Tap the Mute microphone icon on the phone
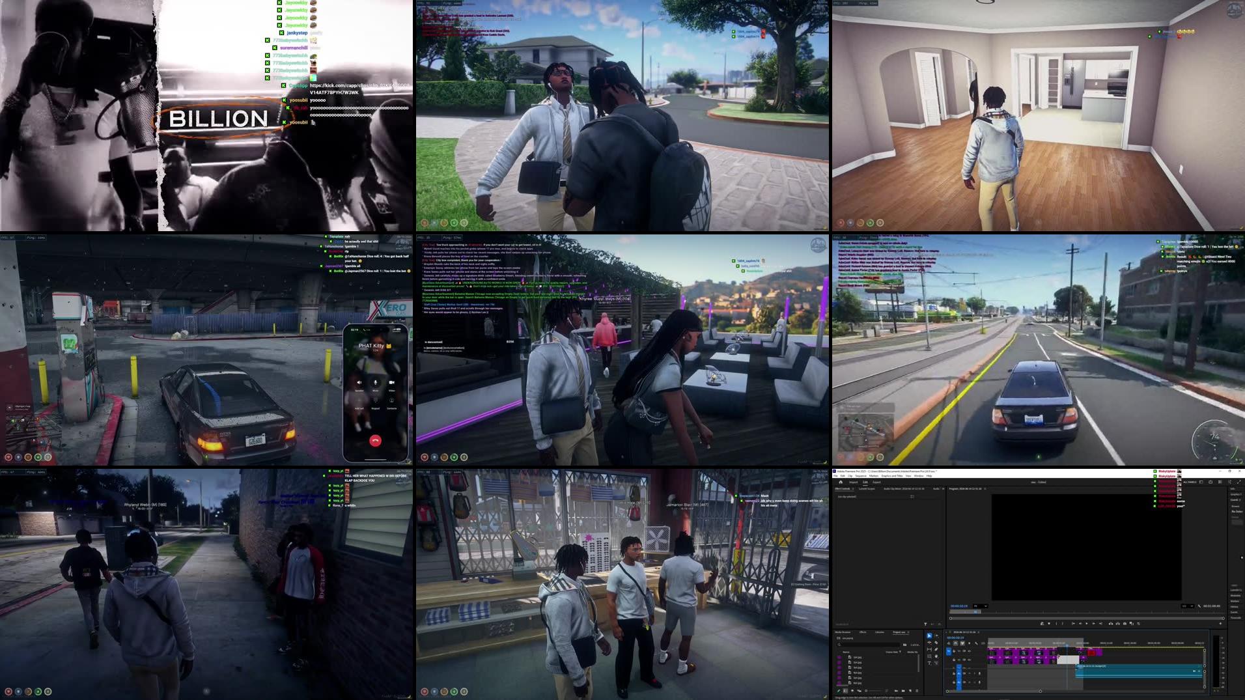The height and width of the screenshot is (700, 1245). [x=375, y=383]
